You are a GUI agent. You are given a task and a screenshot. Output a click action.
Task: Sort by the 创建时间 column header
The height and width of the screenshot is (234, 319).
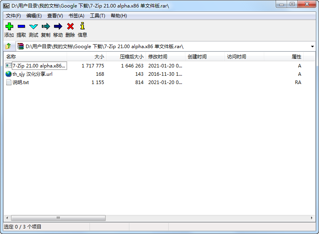click(x=205, y=56)
